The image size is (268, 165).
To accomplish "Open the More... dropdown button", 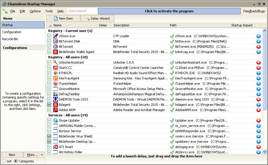I will pyautogui.click(x=34, y=155).
